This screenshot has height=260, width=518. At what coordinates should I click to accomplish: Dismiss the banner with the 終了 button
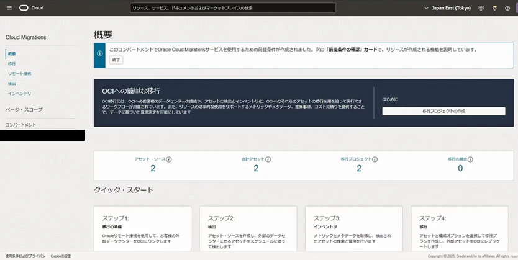click(116, 60)
